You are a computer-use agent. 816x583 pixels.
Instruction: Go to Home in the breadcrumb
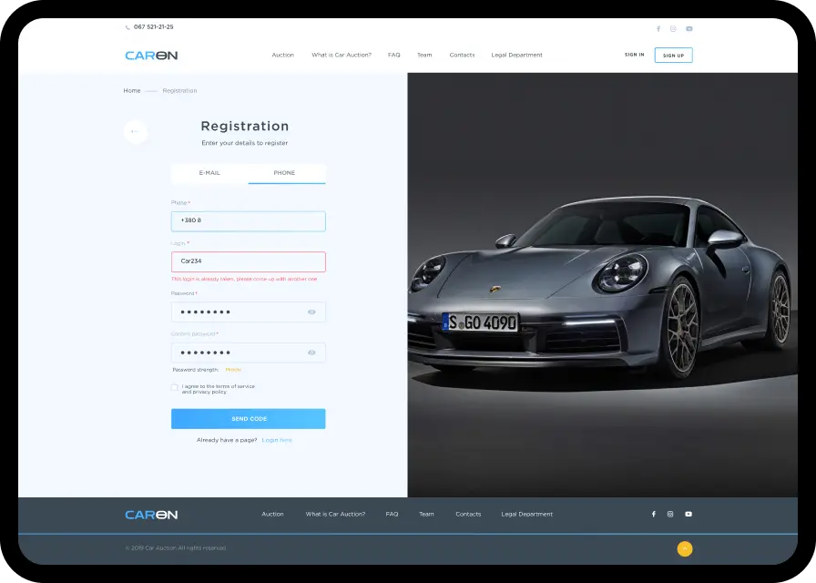click(132, 90)
